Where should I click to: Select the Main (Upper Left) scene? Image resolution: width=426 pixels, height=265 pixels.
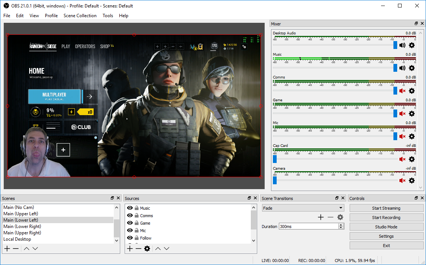[x=58, y=214]
